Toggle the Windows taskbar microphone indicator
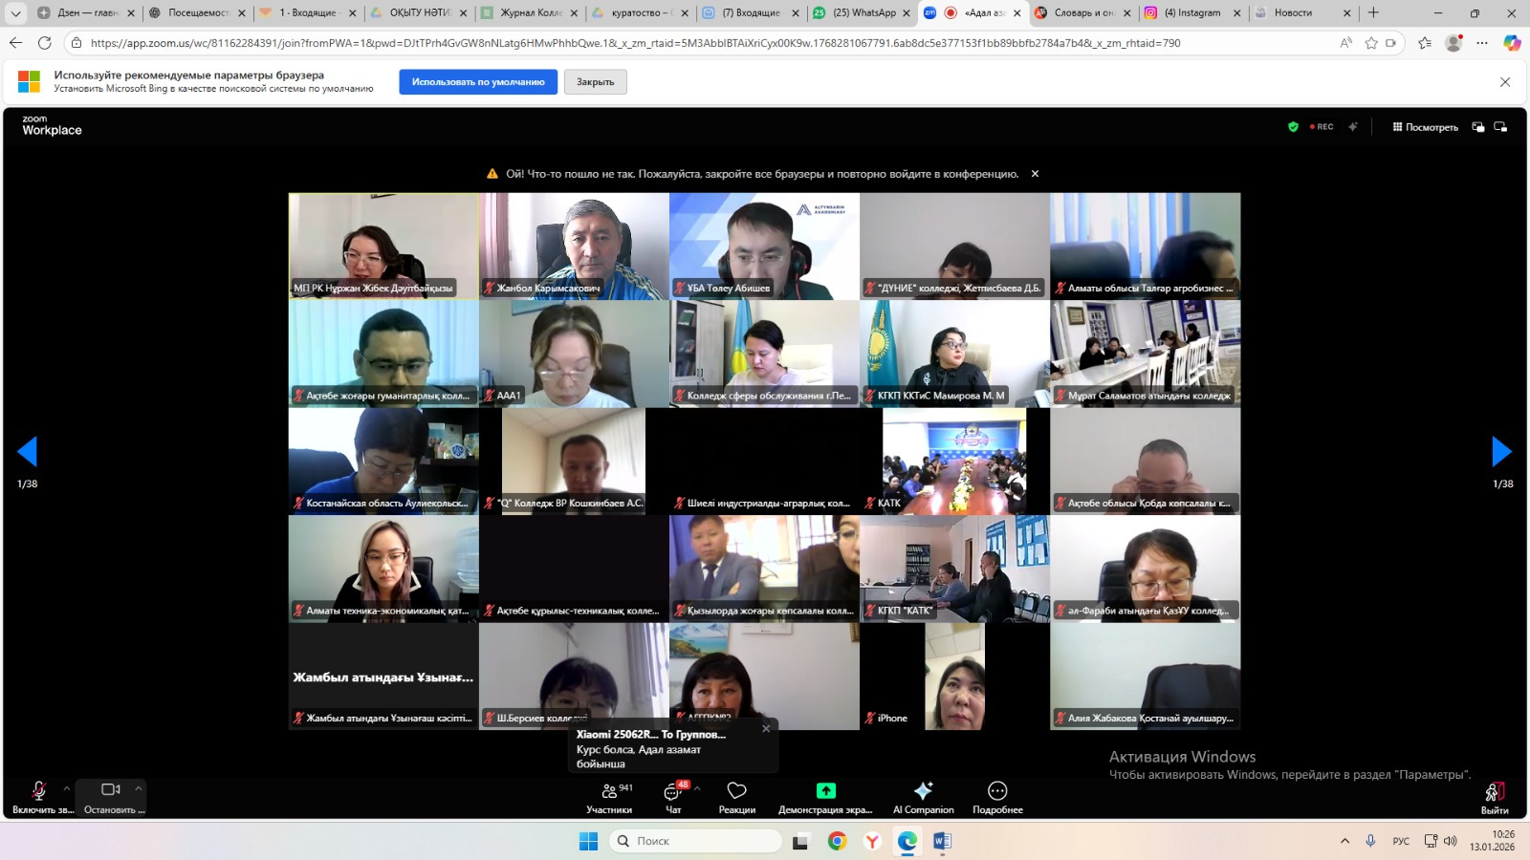Viewport: 1530px width, 860px height. click(1370, 841)
